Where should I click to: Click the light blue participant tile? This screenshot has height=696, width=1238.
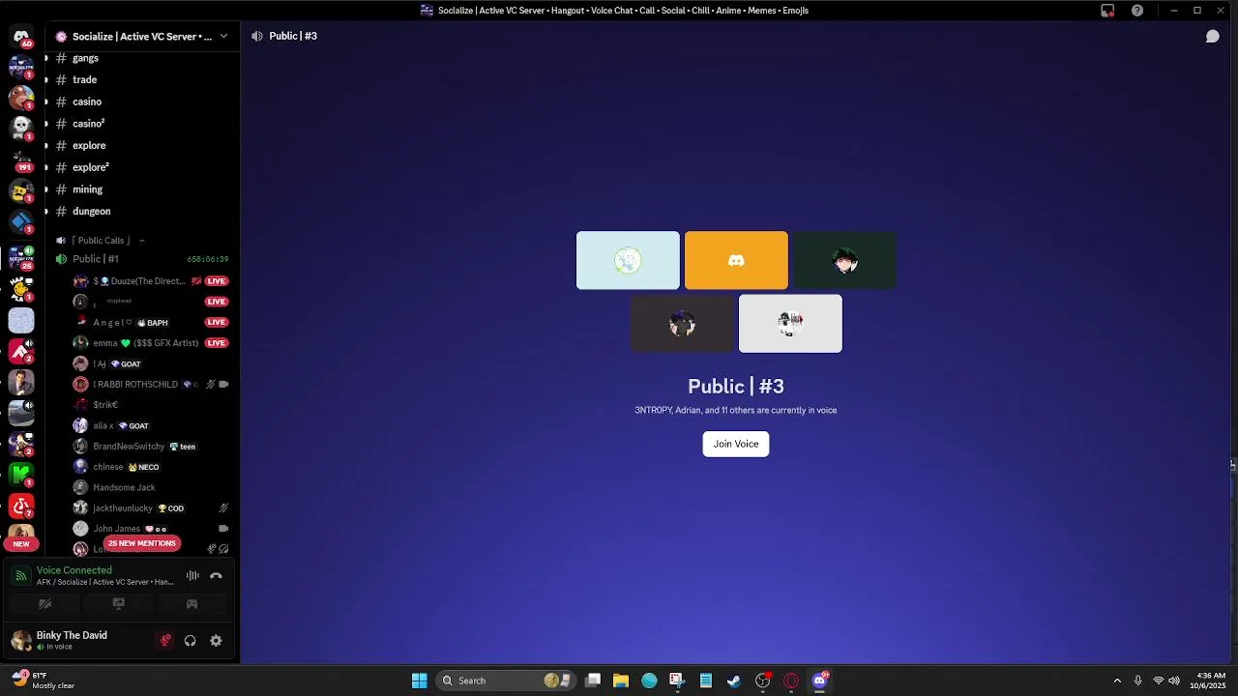click(x=628, y=260)
